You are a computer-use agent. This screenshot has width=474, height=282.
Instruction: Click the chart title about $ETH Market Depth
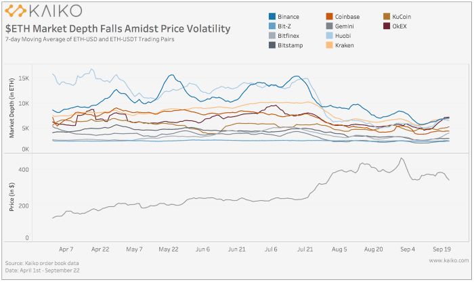[x=118, y=28]
